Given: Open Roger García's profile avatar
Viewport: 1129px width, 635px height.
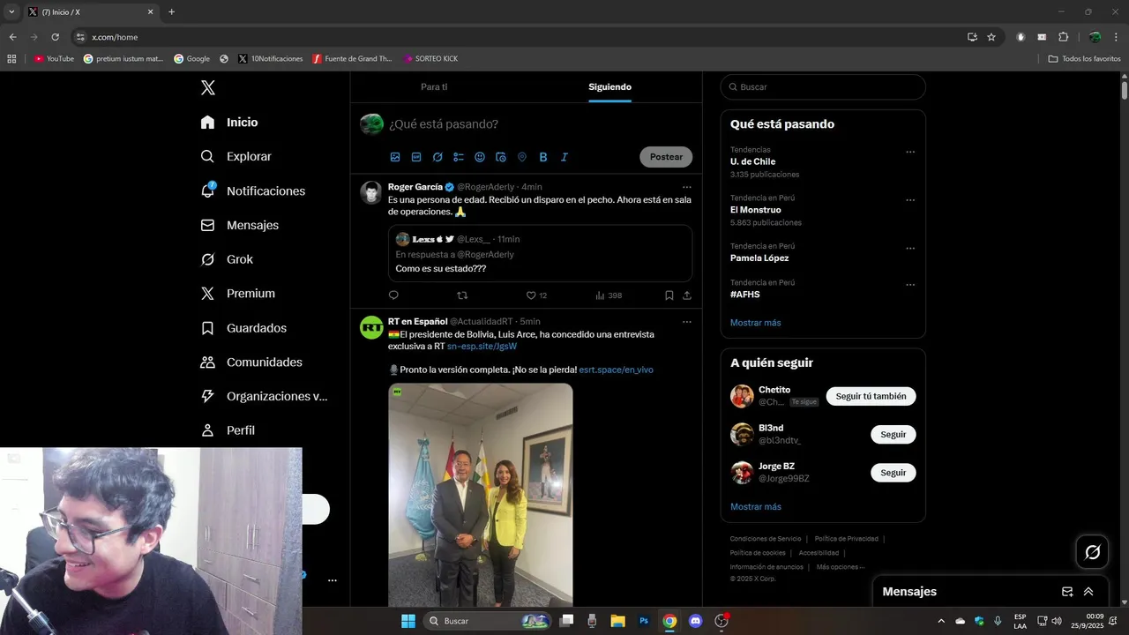Looking at the screenshot, I should 371,192.
